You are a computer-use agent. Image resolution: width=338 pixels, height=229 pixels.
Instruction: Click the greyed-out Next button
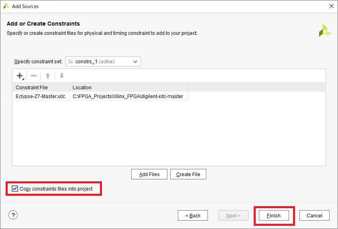point(233,215)
